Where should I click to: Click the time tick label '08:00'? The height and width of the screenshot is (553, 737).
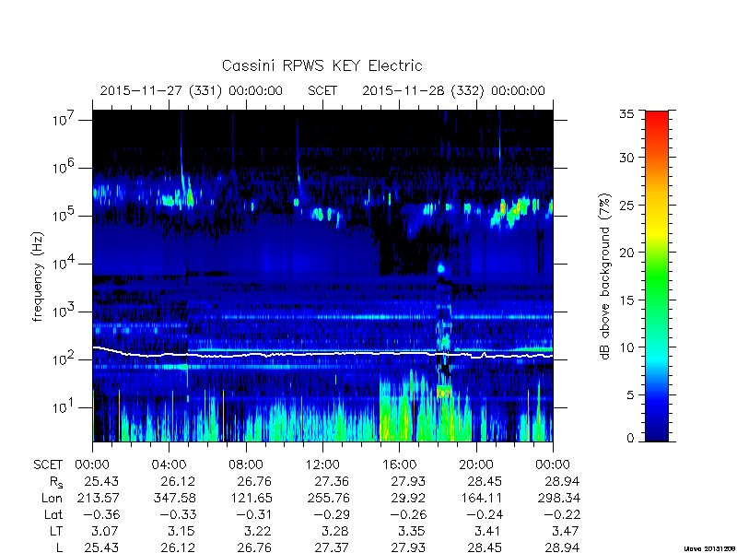point(246,465)
